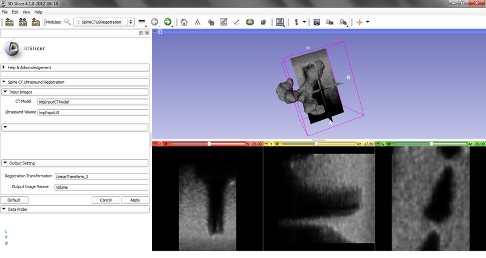The width and height of the screenshot is (486, 258).
Task: Go to the Home module icon
Action: [184, 22]
